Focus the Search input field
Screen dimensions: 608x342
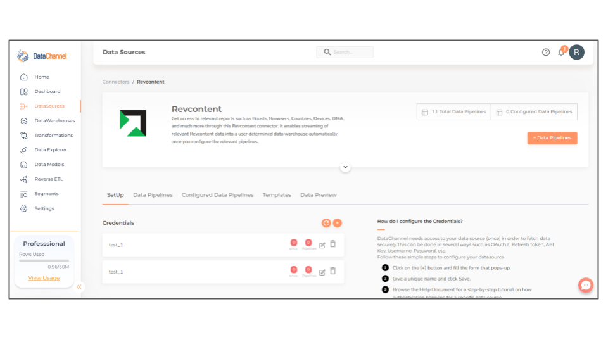pyautogui.click(x=345, y=52)
